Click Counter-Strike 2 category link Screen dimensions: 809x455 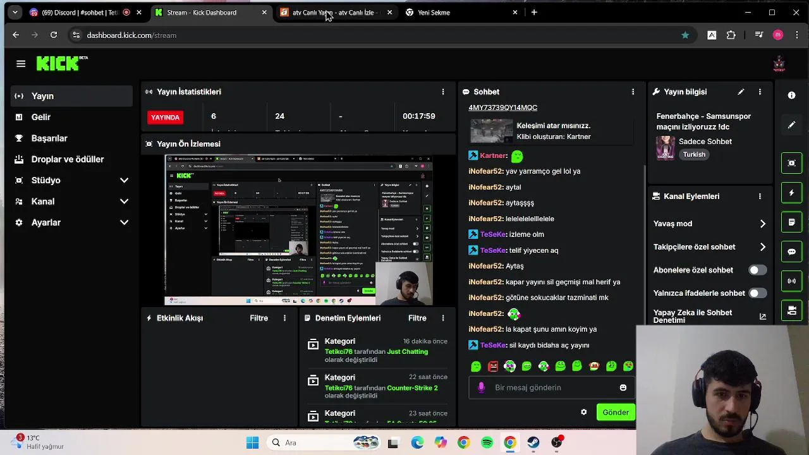[x=412, y=388]
